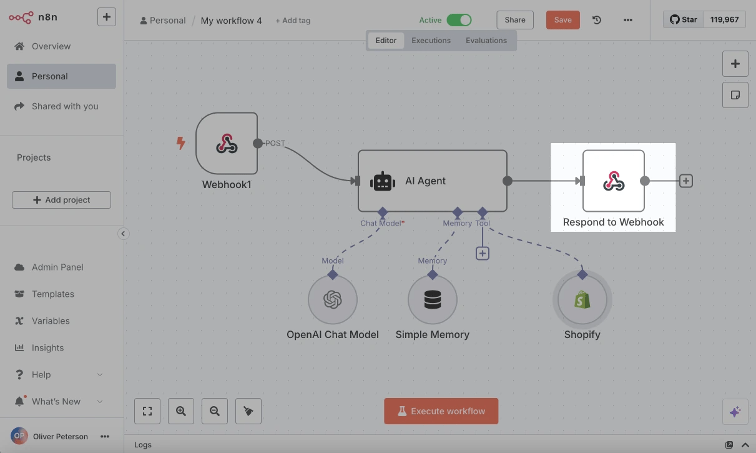Click the n8n logo icon
The height and width of the screenshot is (453, 756).
[x=21, y=17]
